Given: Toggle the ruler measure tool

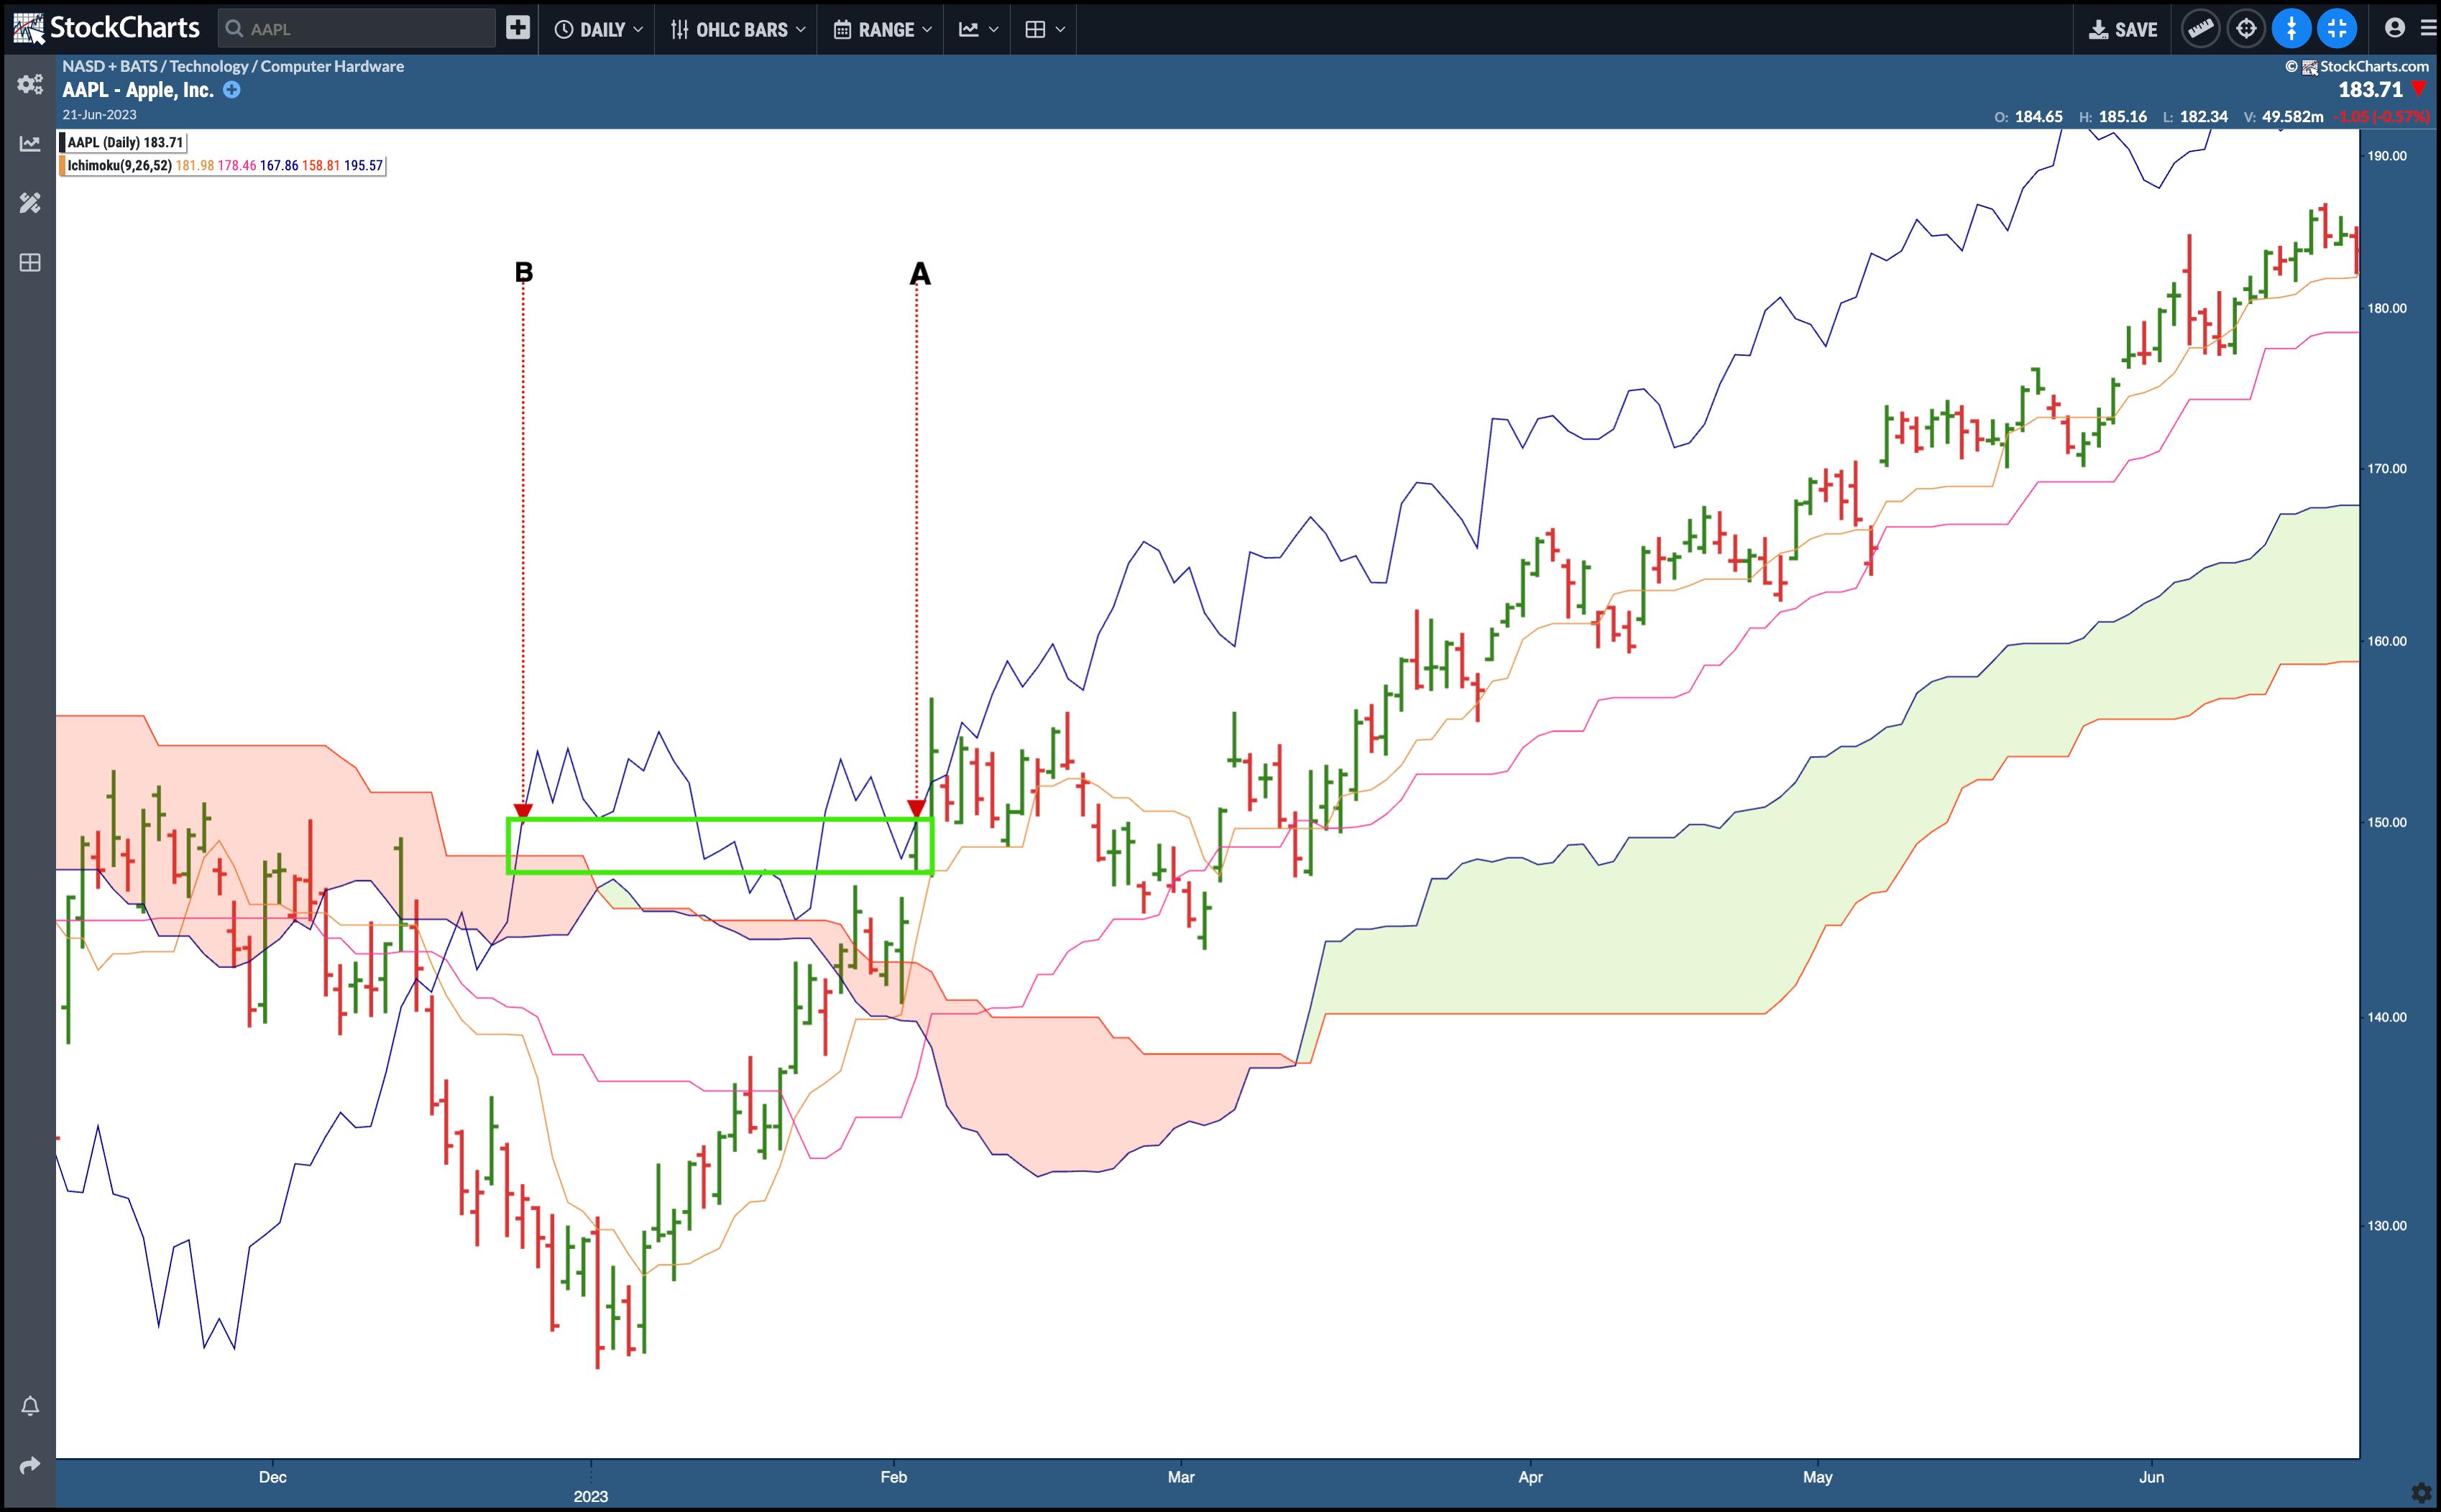Looking at the screenshot, I should (x=2200, y=29).
